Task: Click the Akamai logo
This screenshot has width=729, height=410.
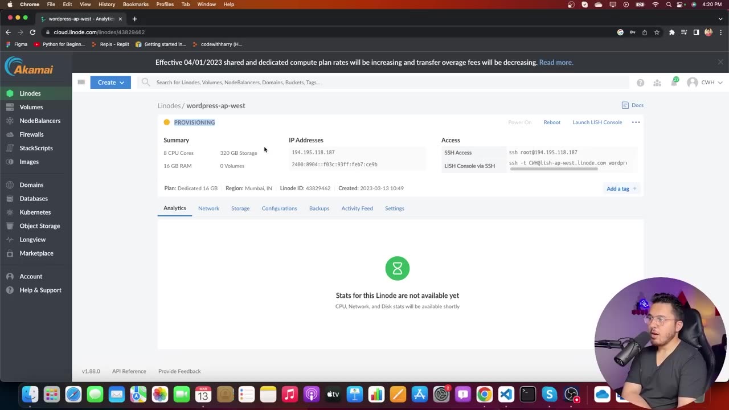Action: click(29, 67)
